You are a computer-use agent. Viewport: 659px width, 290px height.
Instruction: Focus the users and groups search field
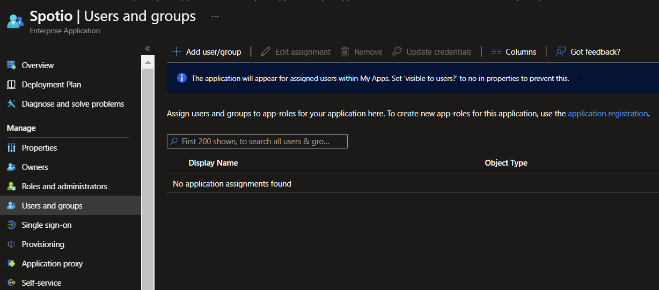257,142
